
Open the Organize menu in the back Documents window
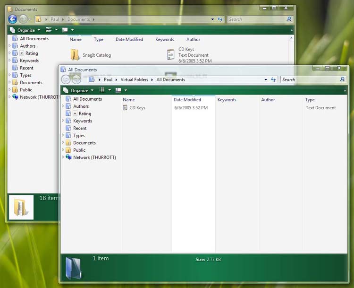coord(25,30)
